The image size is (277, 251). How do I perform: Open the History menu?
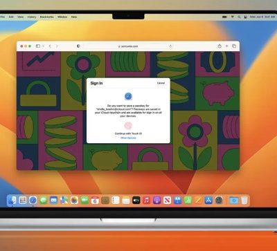click(x=32, y=17)
